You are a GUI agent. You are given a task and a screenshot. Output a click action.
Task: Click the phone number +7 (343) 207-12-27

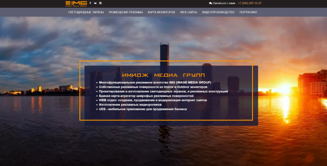250,3
